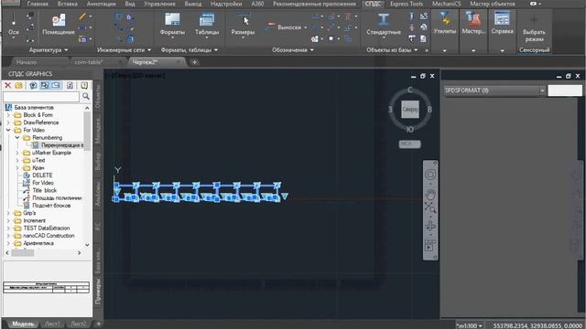This screenshot has width=586, height=329.
Task: Expand the Архитектура panel dropdown
Action: pyautogui.click(x=66, y=49)
